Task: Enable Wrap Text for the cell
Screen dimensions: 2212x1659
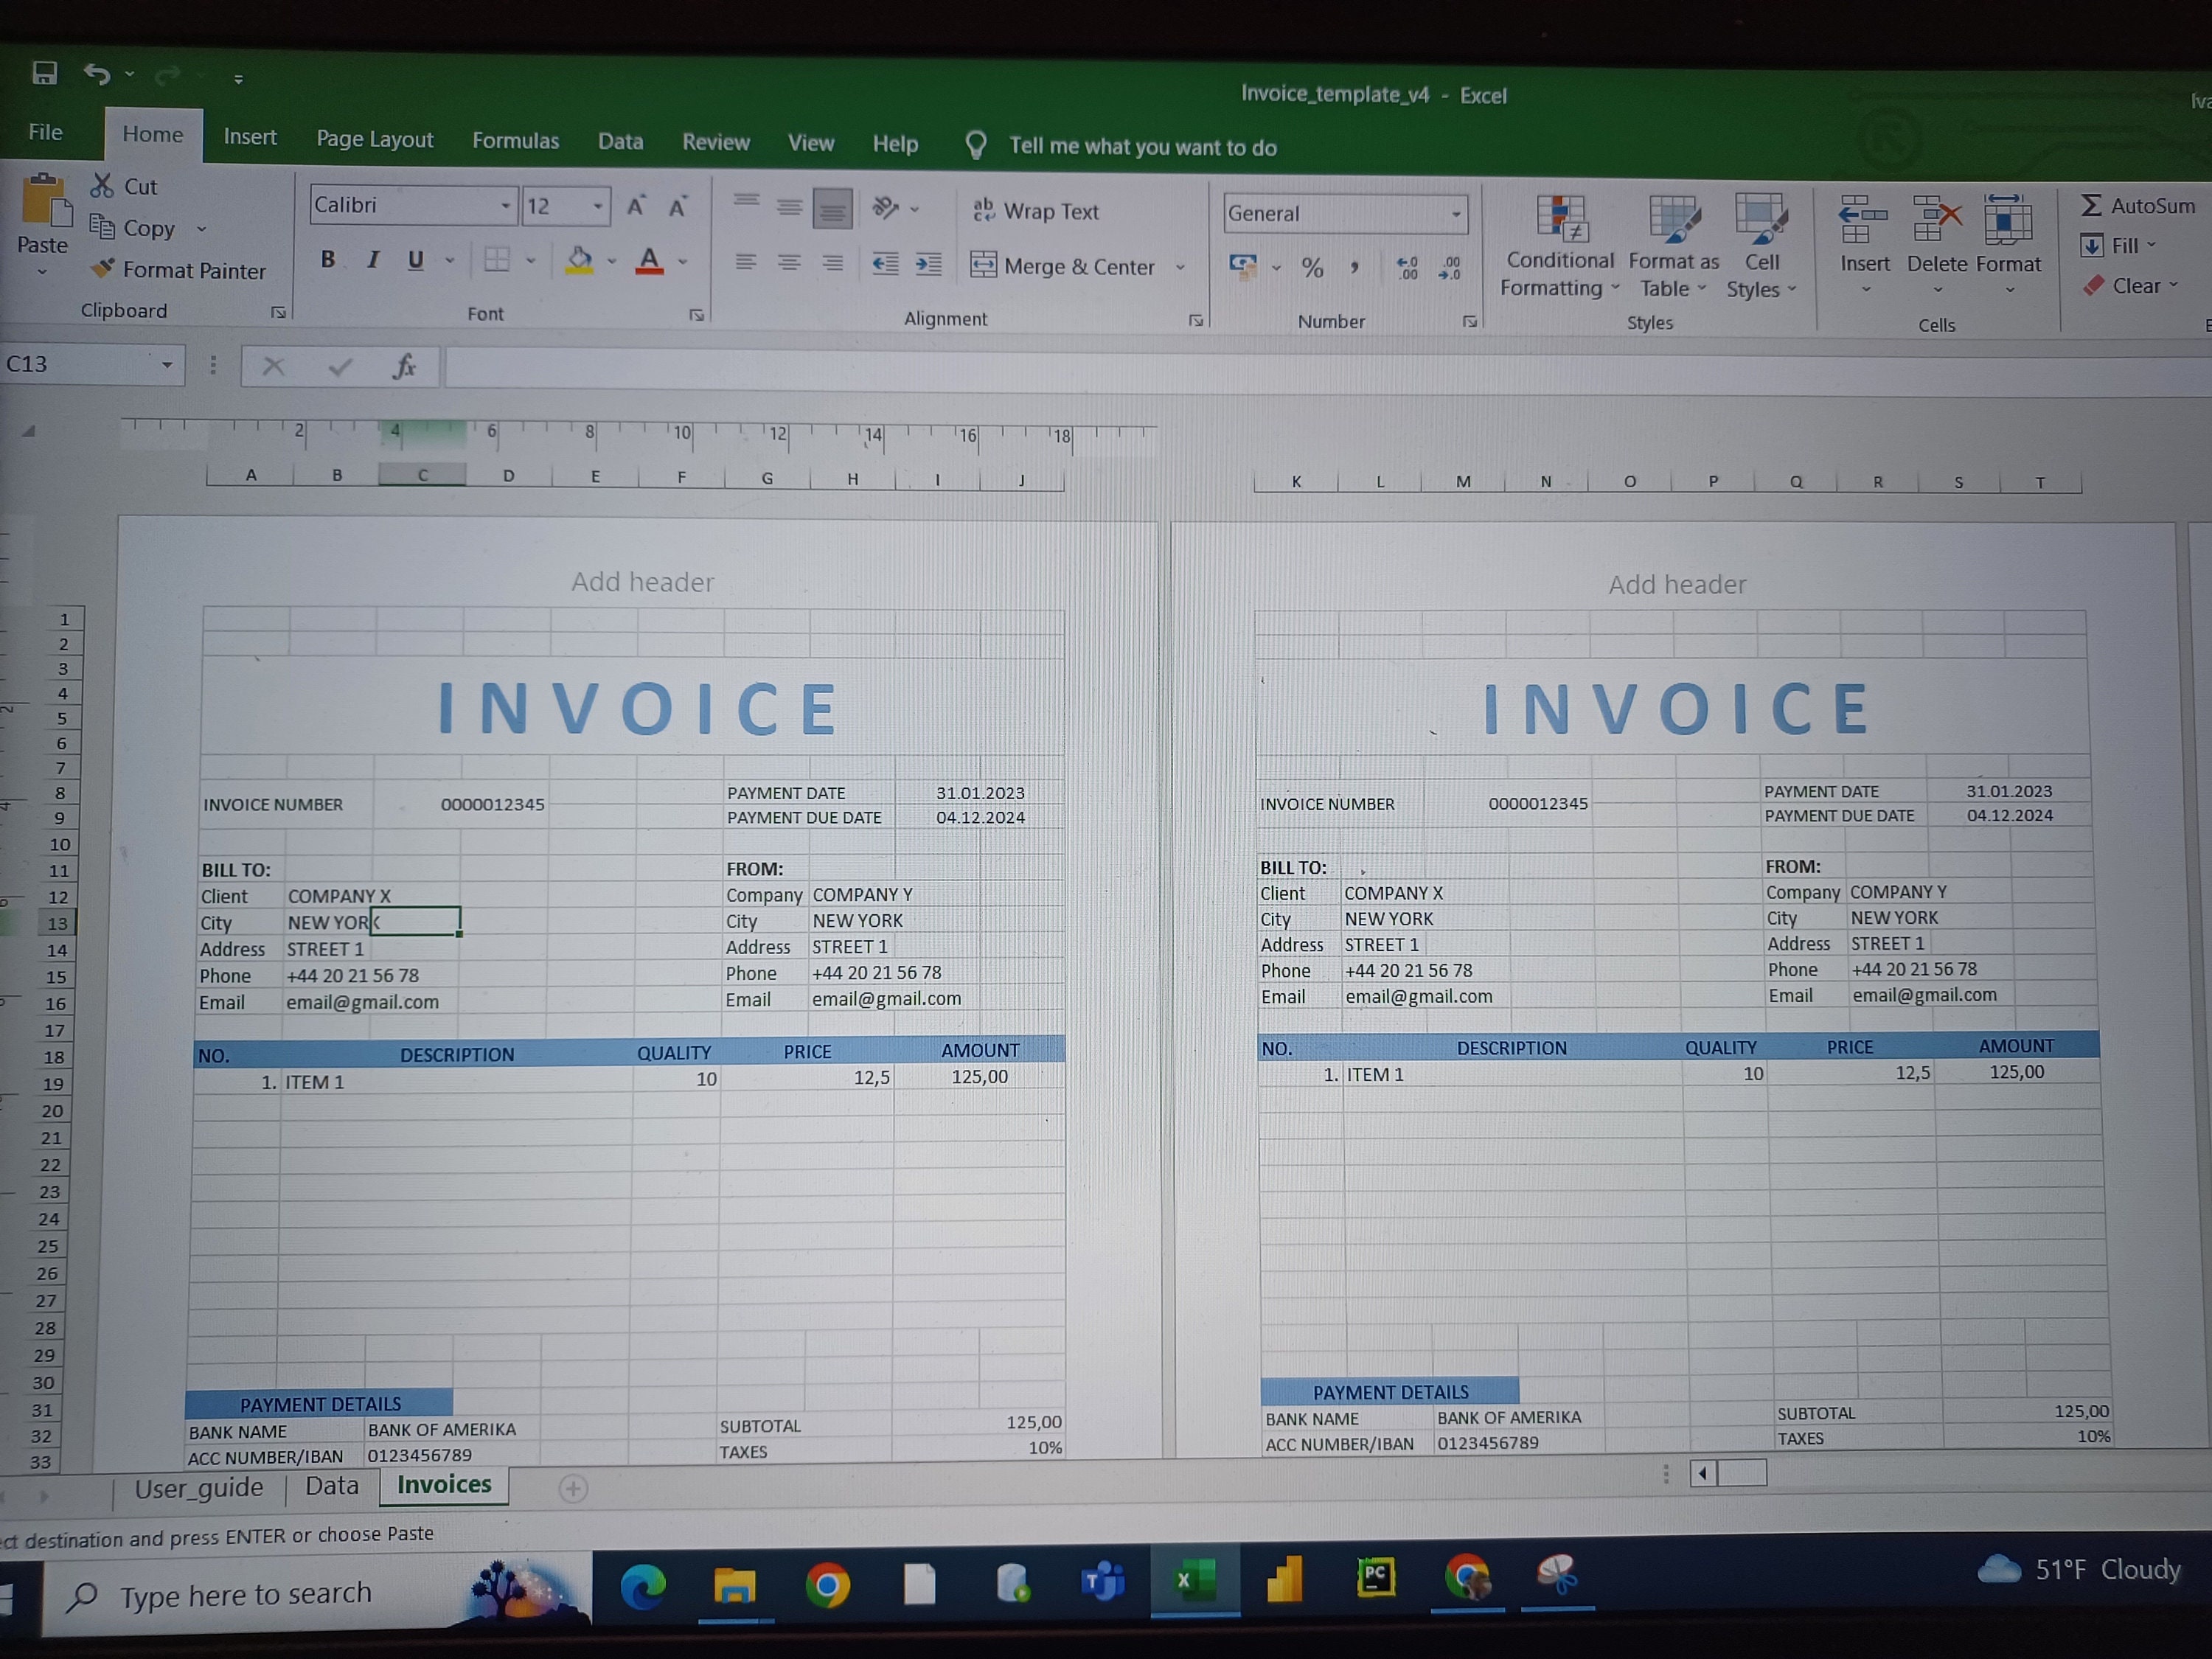Action: 1037,210
